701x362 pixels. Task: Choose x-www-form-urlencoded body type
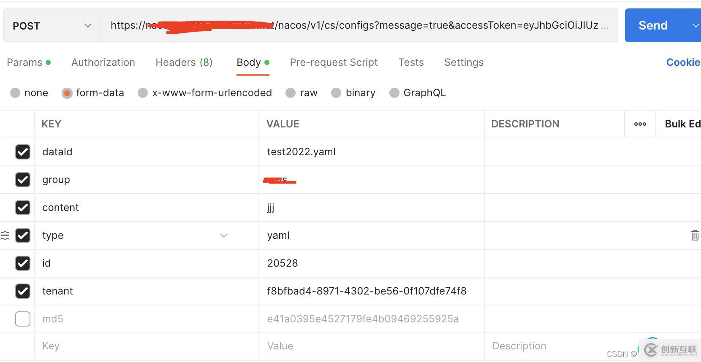coord(143,93)
